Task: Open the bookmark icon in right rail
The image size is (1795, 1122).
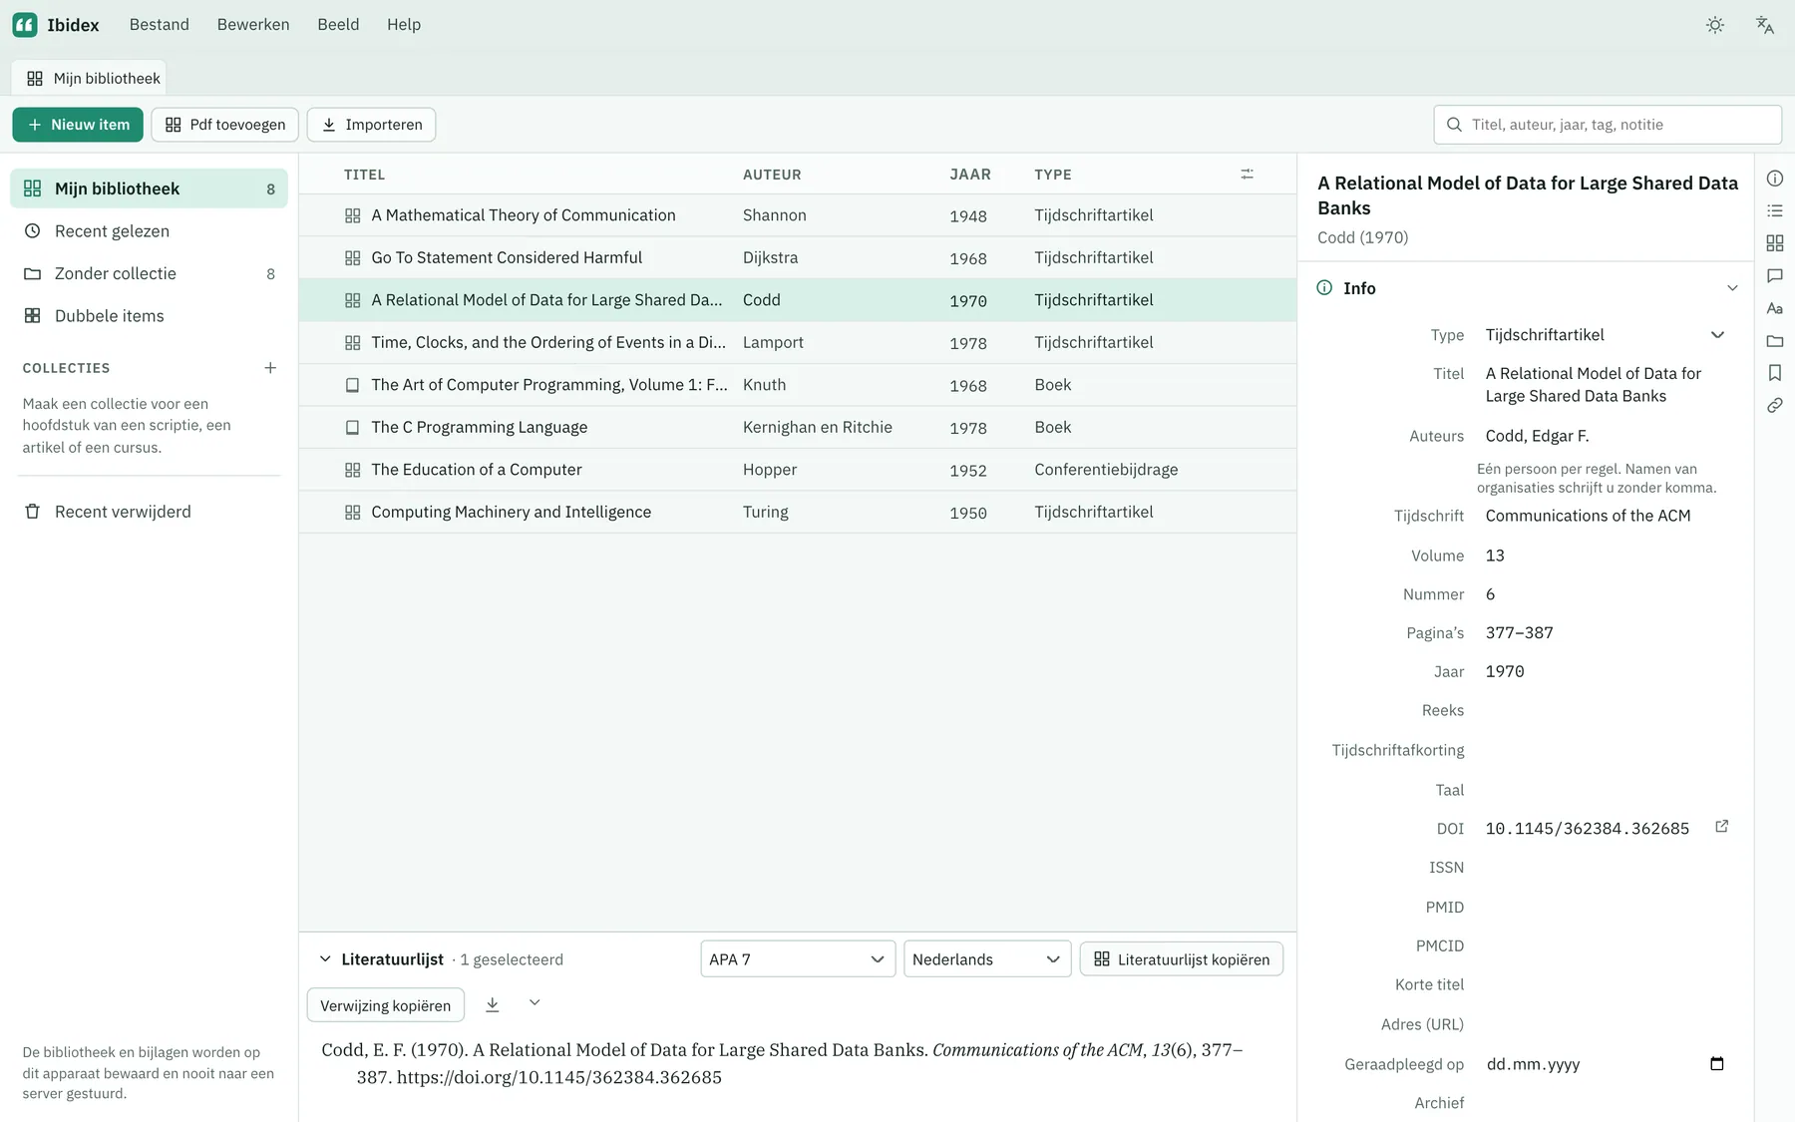Action: coord(1775,373)
